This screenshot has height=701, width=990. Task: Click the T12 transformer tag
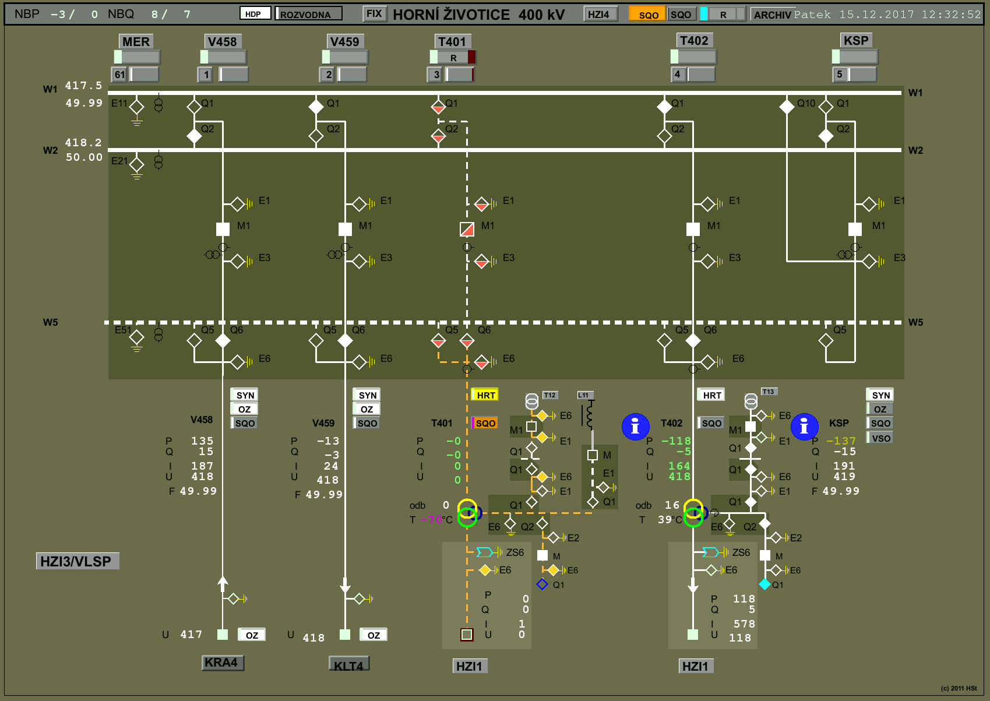549,395
